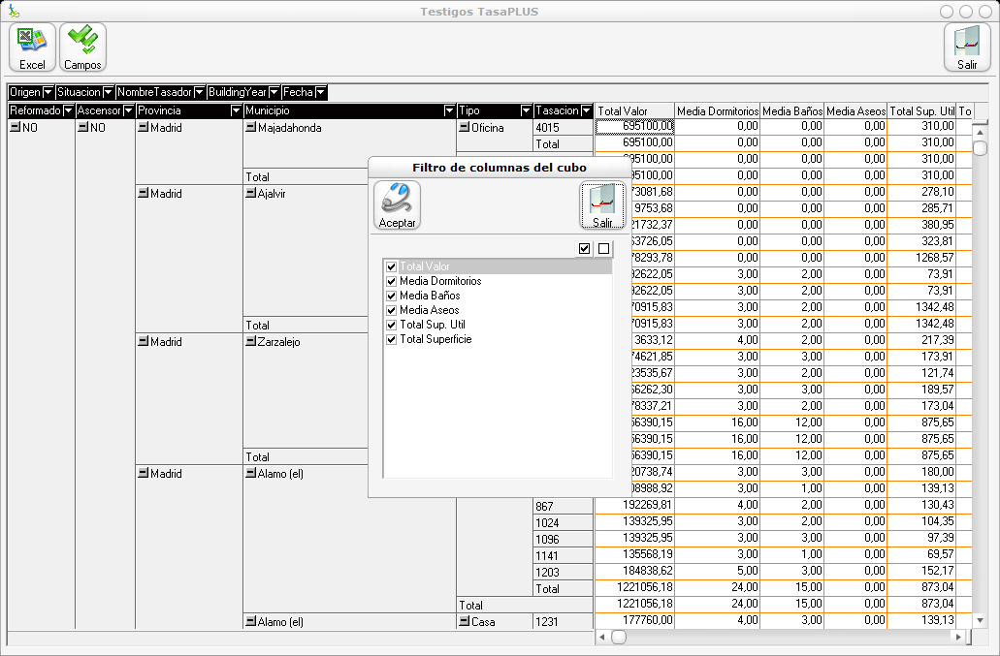This screenshot has width=1000, height=656.
Task: Toggle the Media Dormitorios checkbox
Action: click(391, 281)
